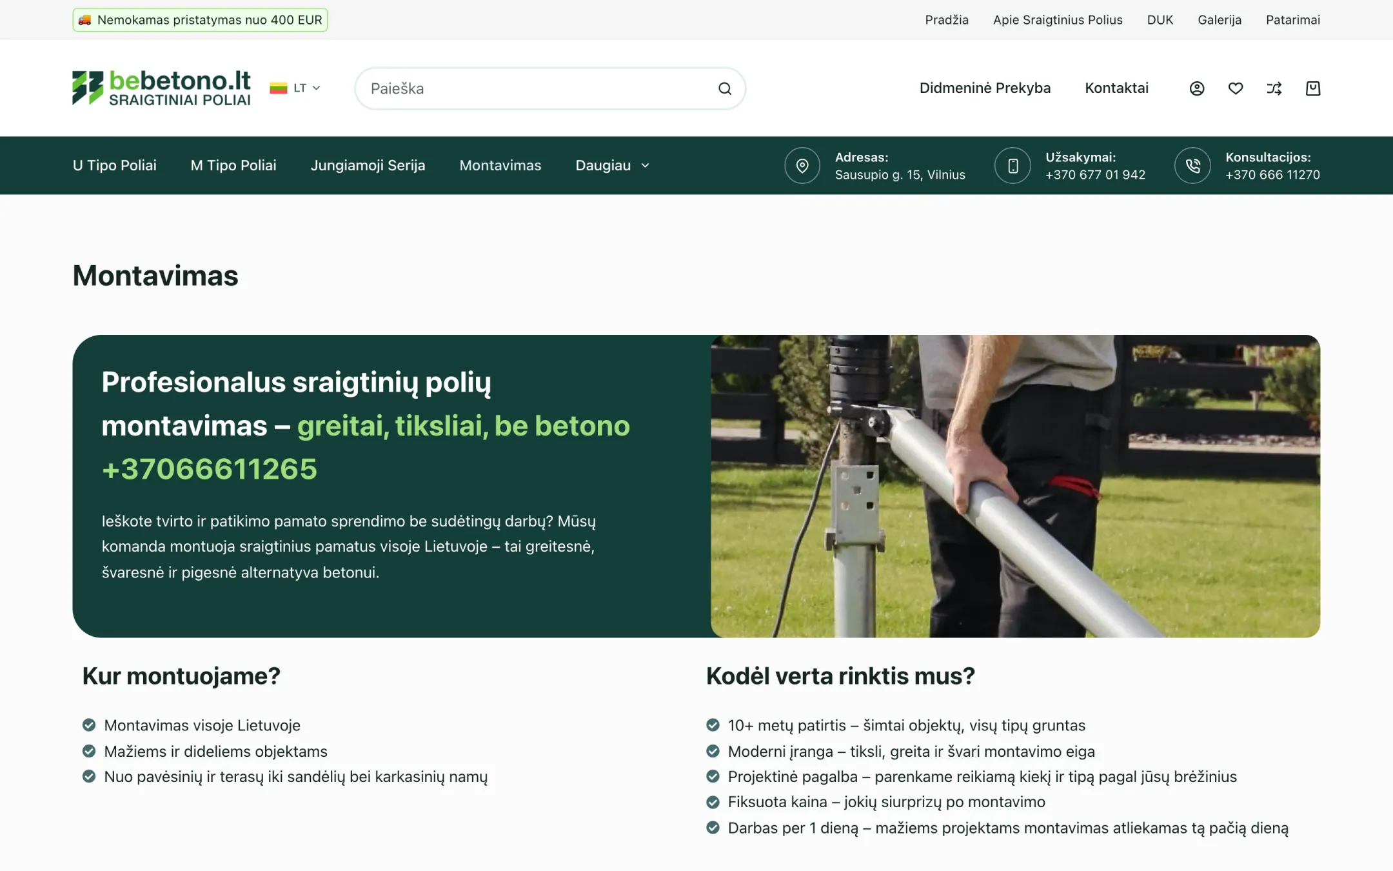Click "10+ metų patirtis" list item
The width and height of the screenshot is (1393, 871).
[x=906, y=725]
